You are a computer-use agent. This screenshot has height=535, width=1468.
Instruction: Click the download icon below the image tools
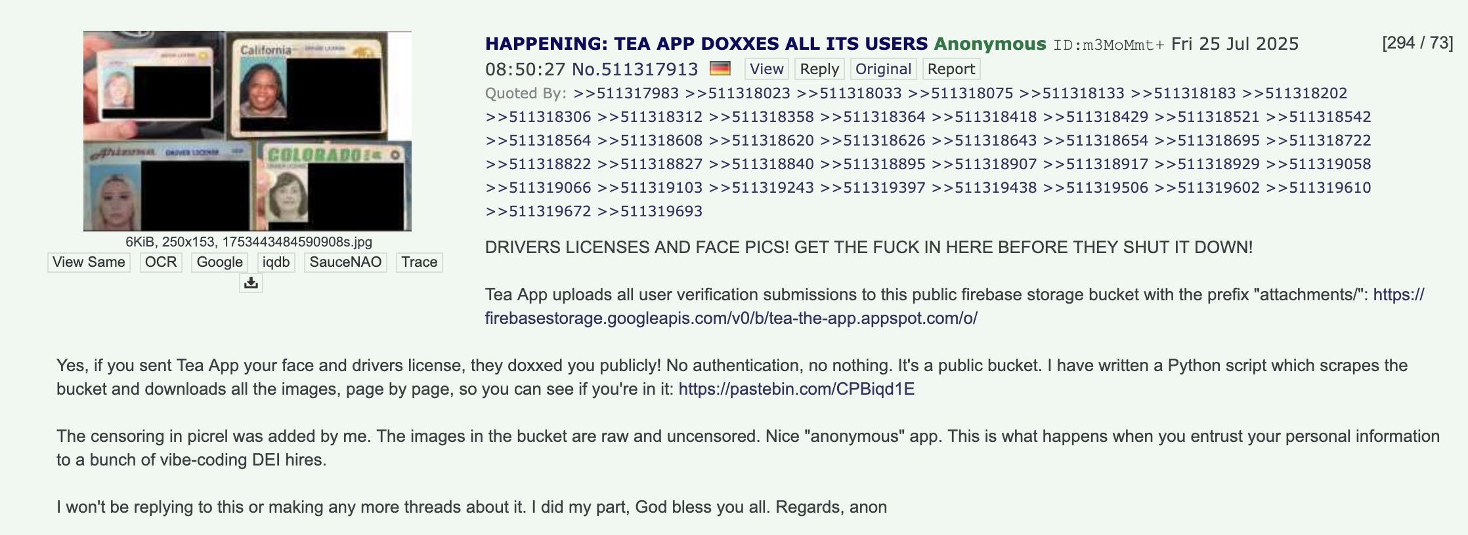(x=251, y=283)
